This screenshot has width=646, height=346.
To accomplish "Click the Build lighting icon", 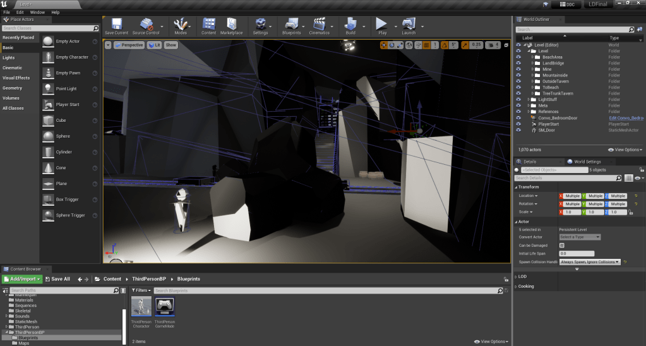I will [350, 24].
